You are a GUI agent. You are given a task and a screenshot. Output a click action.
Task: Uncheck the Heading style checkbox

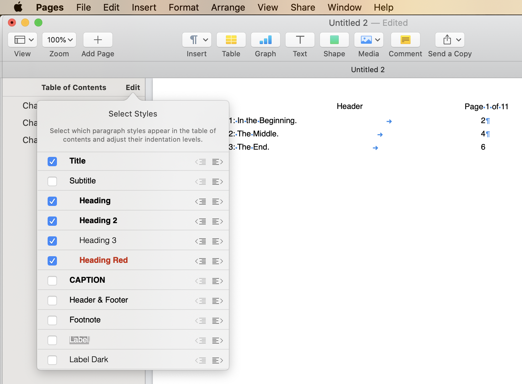point(52,201)
